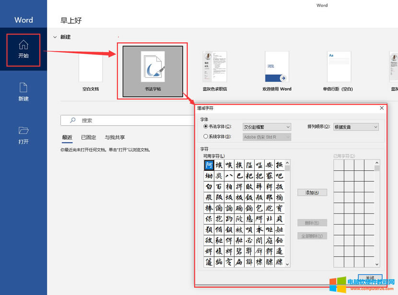This screenshot has height=295, width=398.
Task: Select character 扁 in available characters
Action: coord(239,262)
